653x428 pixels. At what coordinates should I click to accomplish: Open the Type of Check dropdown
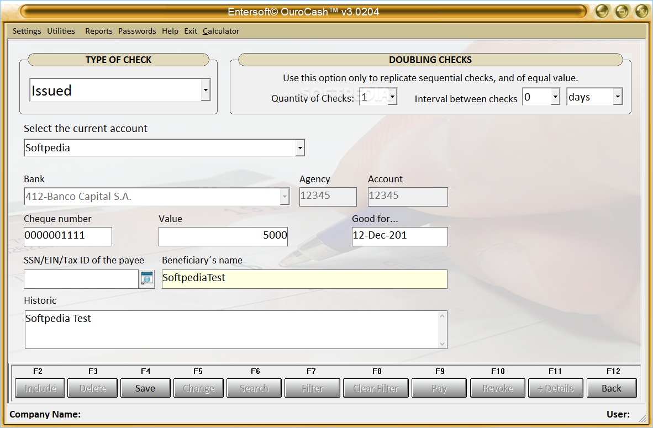[x=206, y=90]
